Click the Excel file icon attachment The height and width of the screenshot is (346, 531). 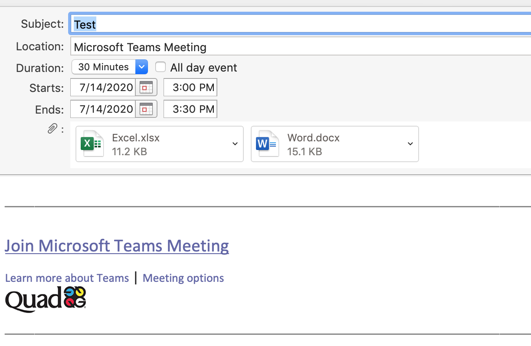click(x=92, y=144)
